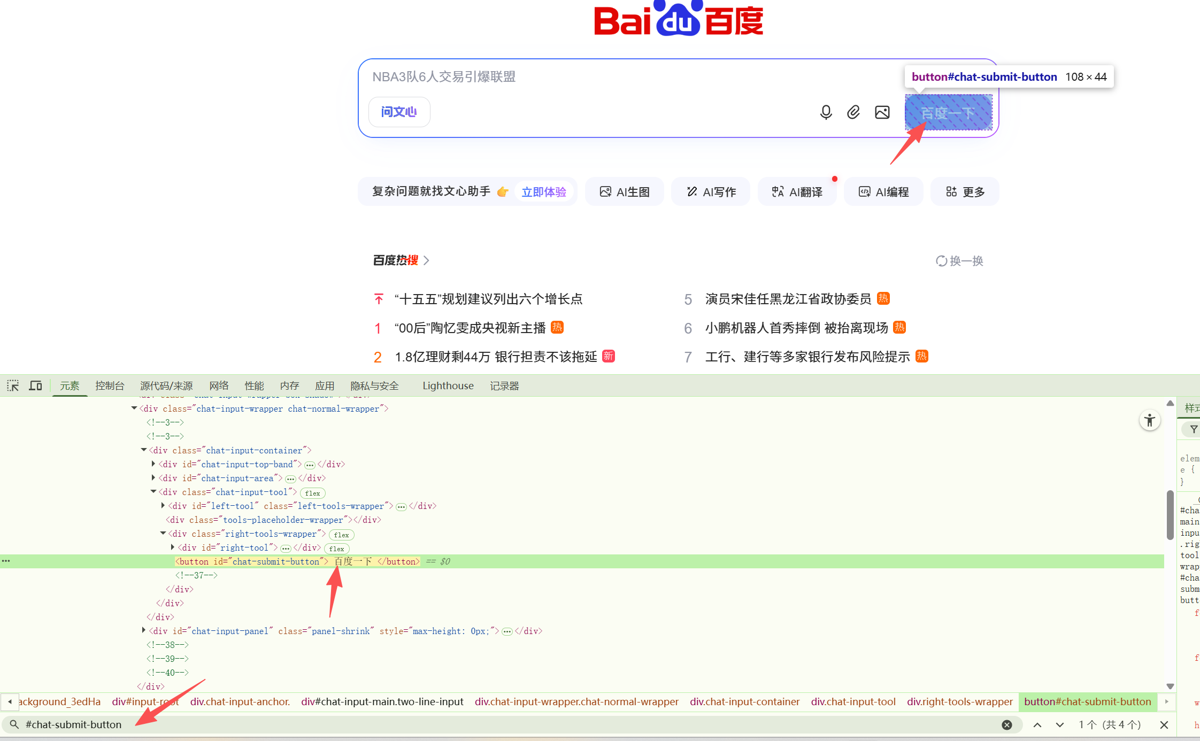Click the image upload icon
This screenshot has height=741, width=1200.
click(x=882, y=112)
